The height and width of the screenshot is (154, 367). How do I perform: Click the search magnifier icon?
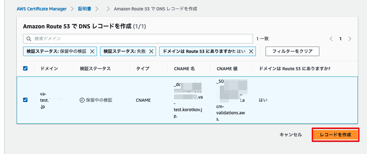click(x=29, y=39)
